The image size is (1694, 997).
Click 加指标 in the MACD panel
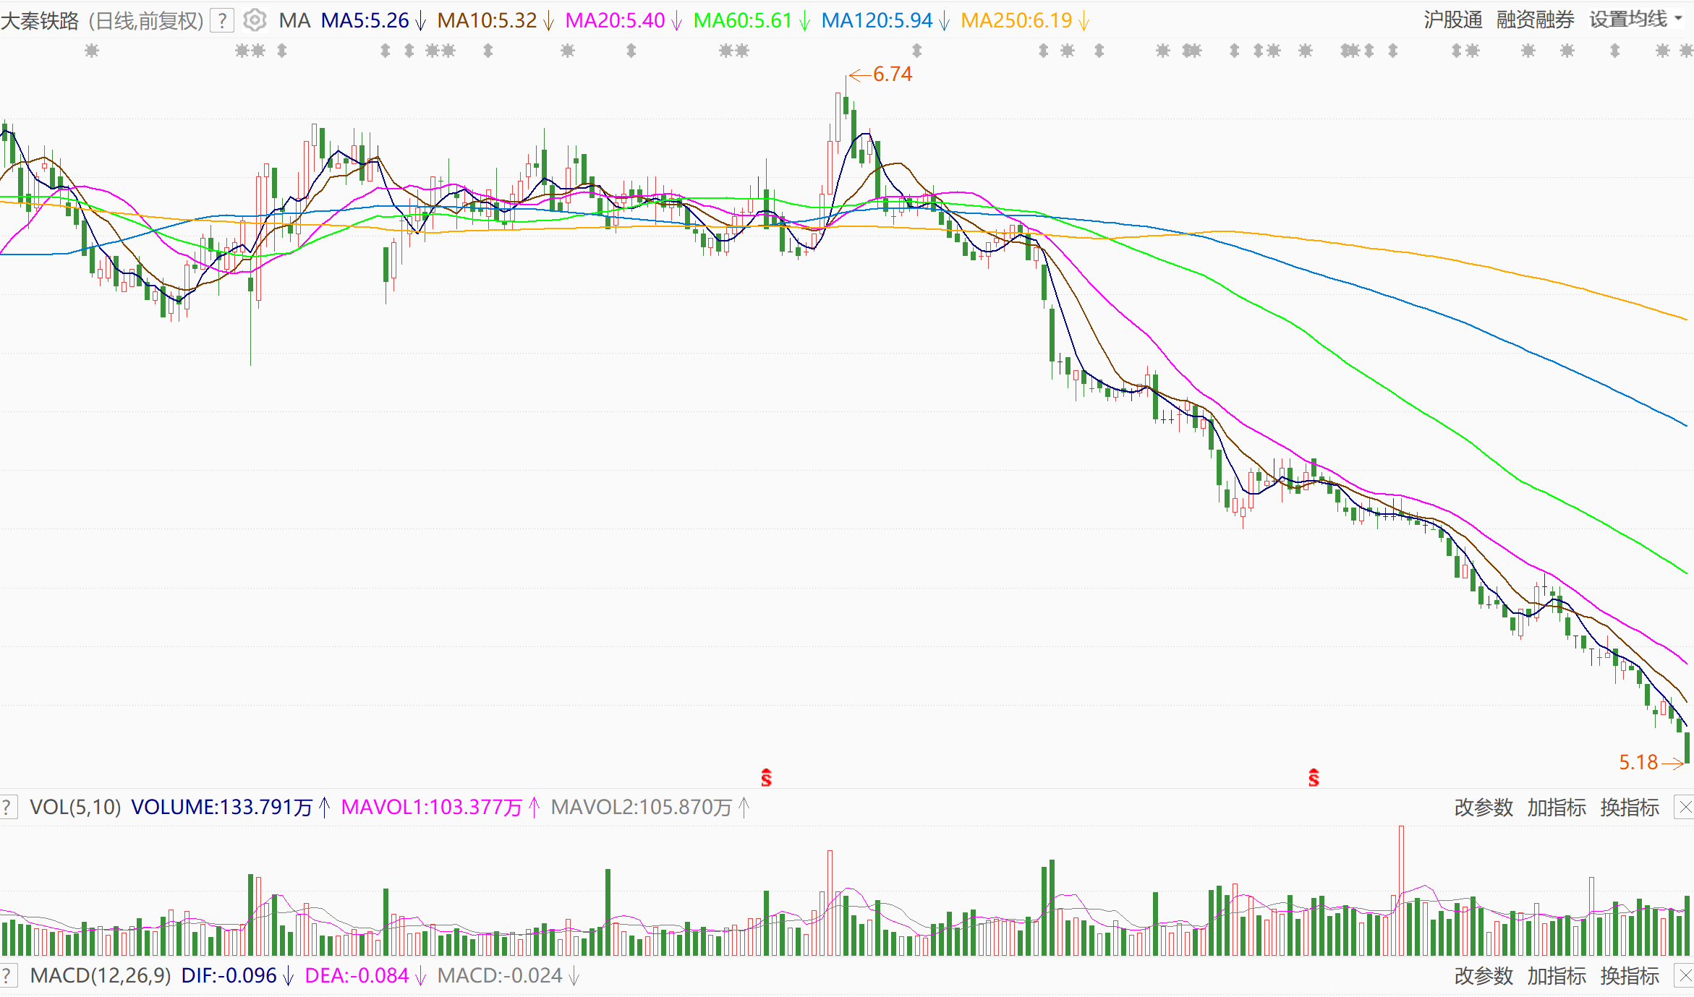(x=1556, y=975)
